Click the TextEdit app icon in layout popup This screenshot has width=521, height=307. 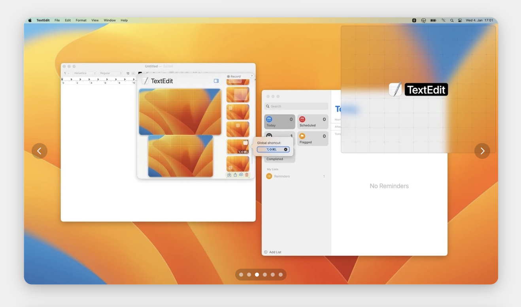coord(145,81)
